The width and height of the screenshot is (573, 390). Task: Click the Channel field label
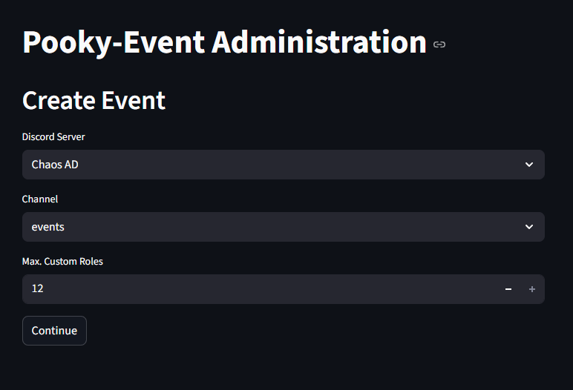tap(40, 199)
